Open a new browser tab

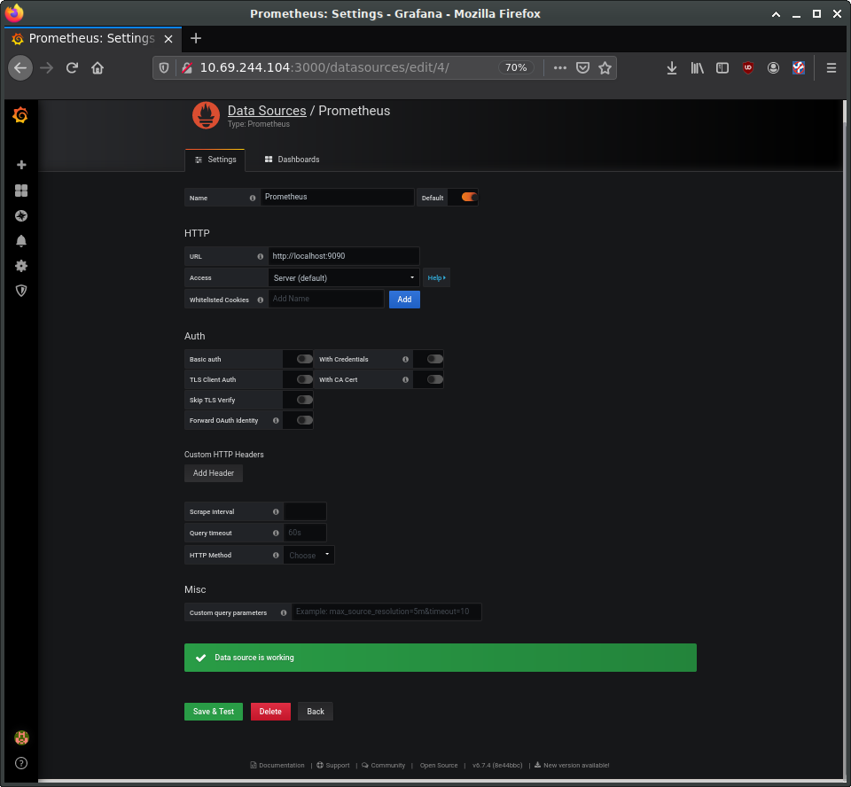coord(196,38)
